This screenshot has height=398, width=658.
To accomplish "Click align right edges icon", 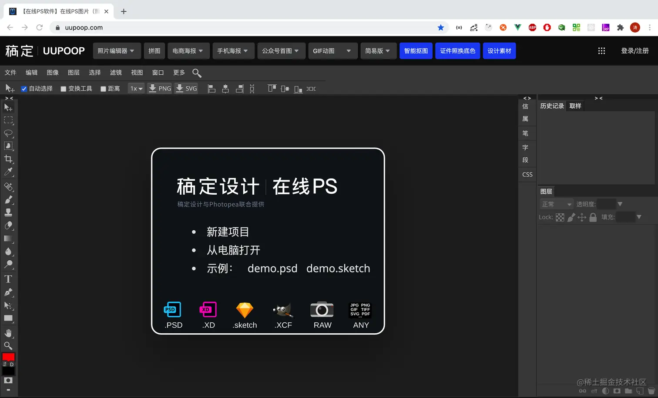I will click(239, 89).
